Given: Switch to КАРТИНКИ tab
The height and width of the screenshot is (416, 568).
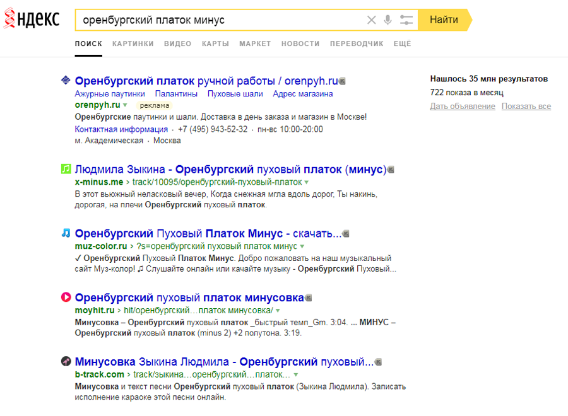Looking at the screenshot, I should [x=133, y=43].
